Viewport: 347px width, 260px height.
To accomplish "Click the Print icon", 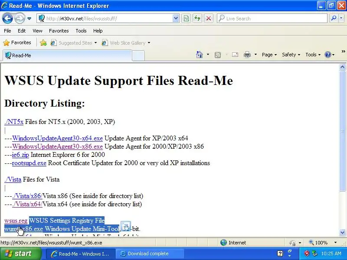I will click(x=247, y=55).
